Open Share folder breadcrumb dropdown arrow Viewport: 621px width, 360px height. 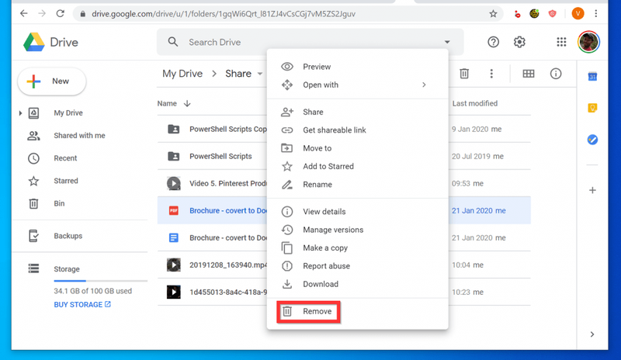pos(260,74)
